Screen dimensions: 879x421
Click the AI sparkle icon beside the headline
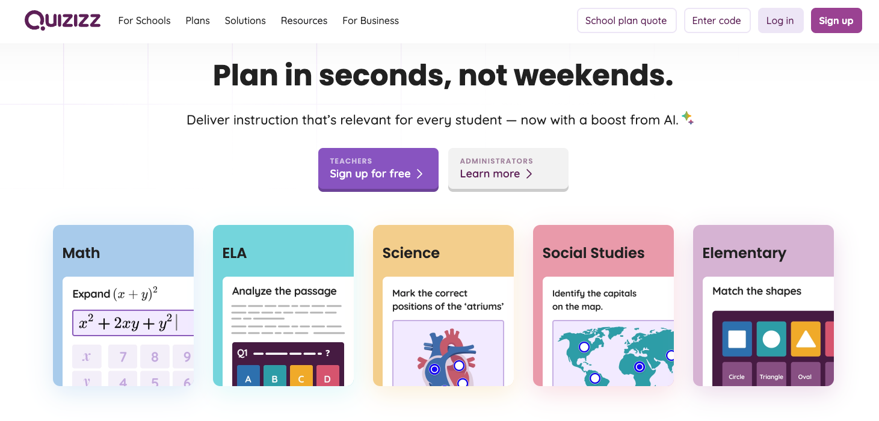click(688, 118)
